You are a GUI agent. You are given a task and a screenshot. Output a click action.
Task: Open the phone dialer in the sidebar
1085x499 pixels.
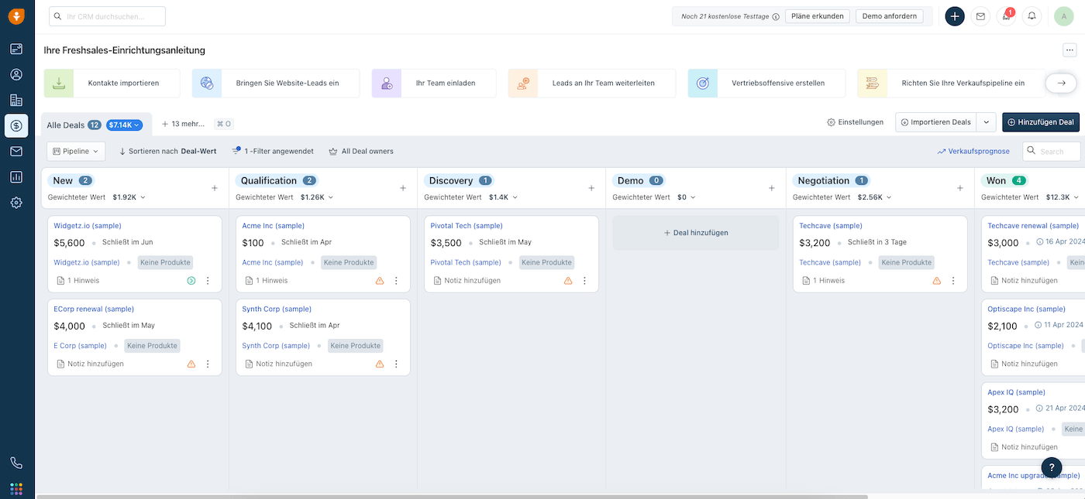click(x=16, y=463)
